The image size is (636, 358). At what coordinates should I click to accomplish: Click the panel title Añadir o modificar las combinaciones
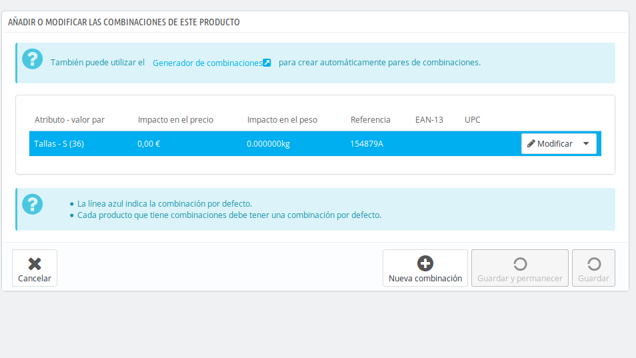point(124,22)
